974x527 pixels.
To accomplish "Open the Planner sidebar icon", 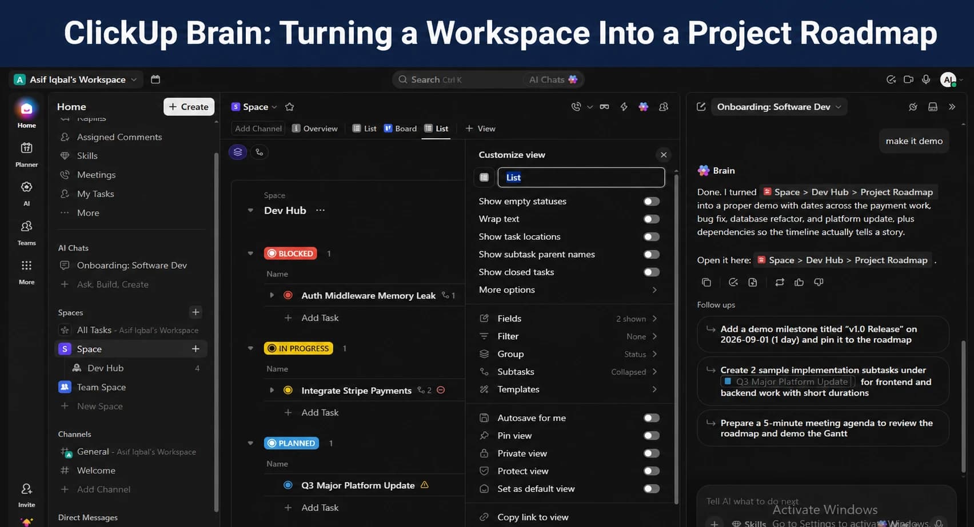I will [x=26, y=148].
